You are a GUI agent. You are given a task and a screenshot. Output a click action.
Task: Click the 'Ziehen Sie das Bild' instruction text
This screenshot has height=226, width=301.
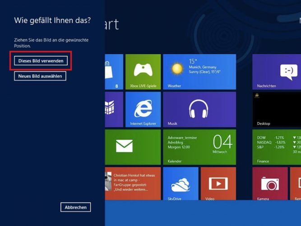click(51, 43)
